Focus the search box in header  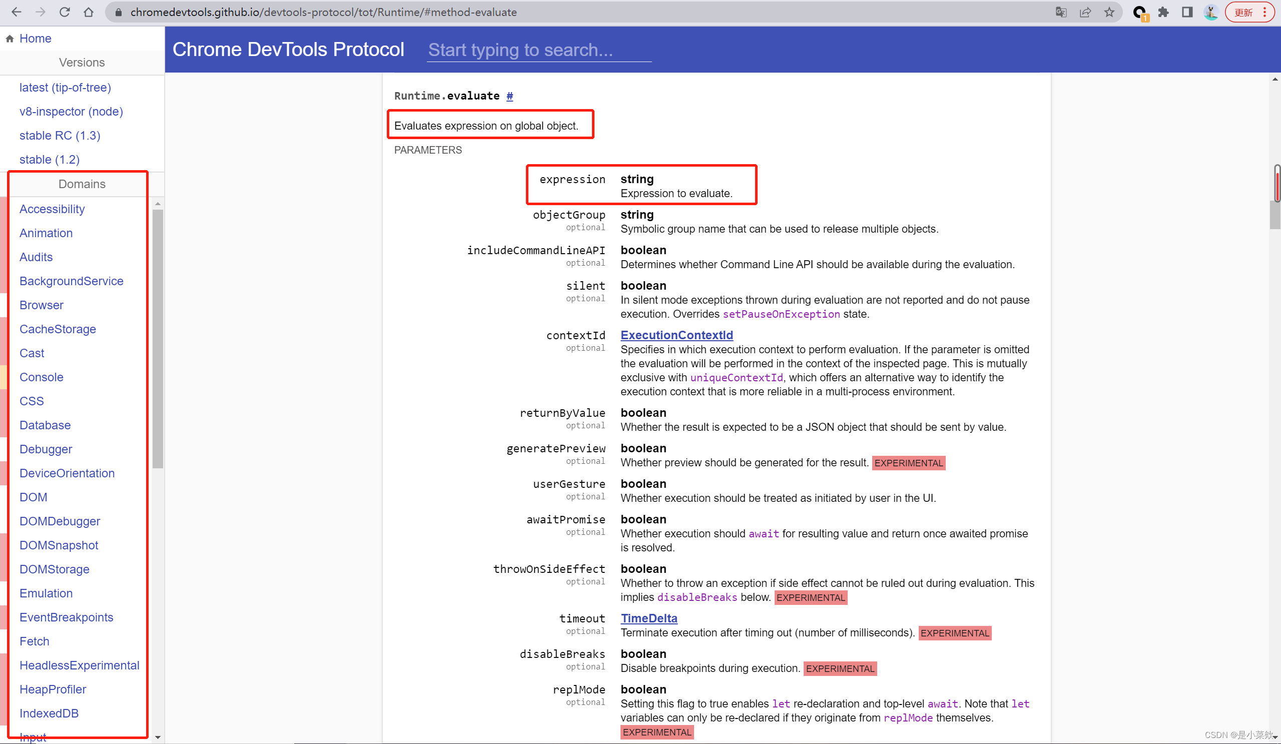coord(539,50)
